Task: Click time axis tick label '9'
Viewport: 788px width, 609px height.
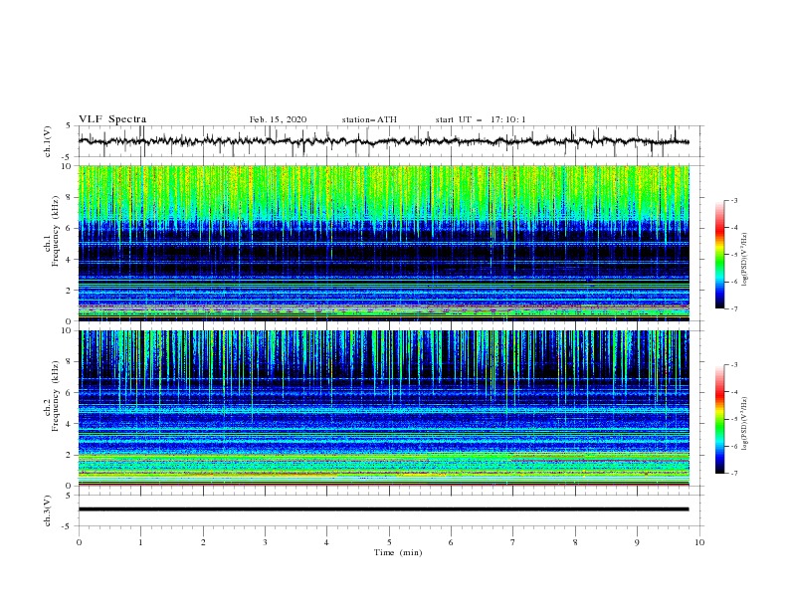Action: click(637, 542)
